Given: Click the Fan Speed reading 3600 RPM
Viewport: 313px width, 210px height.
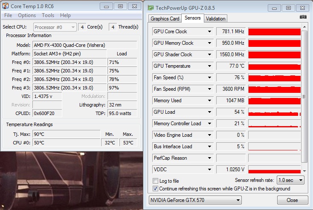Looking at the screenshot, I should [x=231, y=89].
